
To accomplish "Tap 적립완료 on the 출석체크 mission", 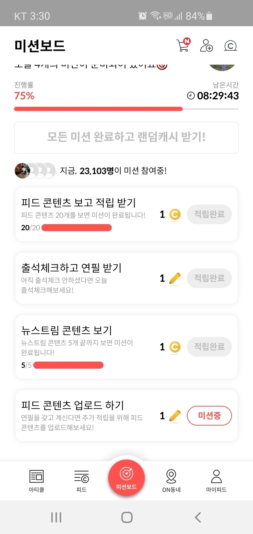I will coord(209,278).
